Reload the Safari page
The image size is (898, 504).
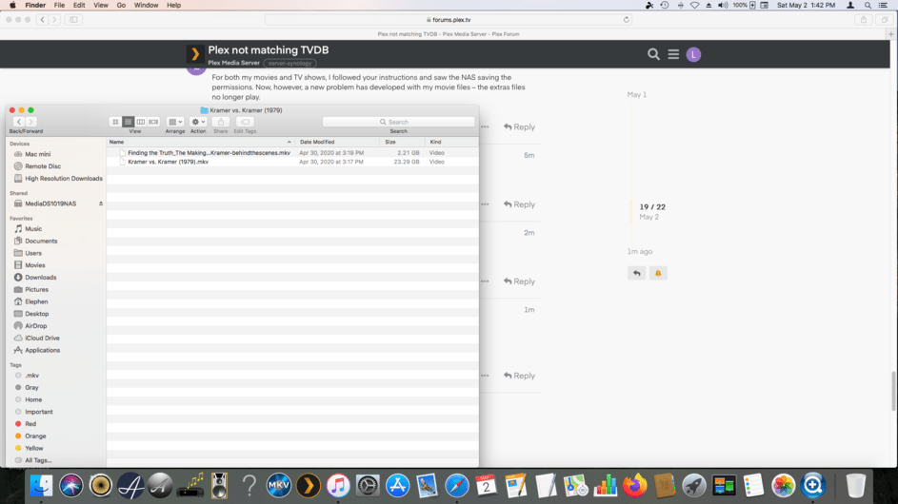point(627,19)
